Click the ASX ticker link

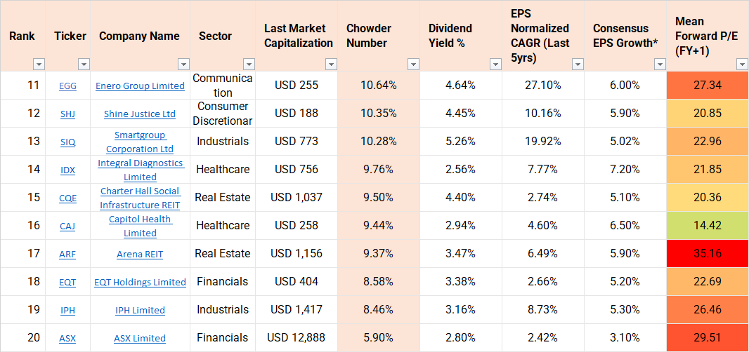tap(67, 339)
